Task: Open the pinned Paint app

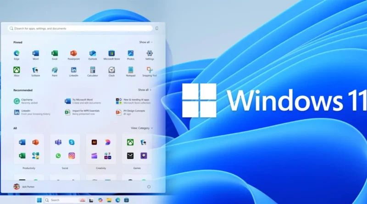Action: tap(55, 72)
